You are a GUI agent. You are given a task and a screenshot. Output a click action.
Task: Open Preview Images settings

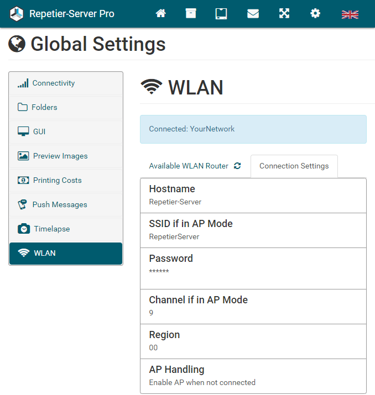66,156
